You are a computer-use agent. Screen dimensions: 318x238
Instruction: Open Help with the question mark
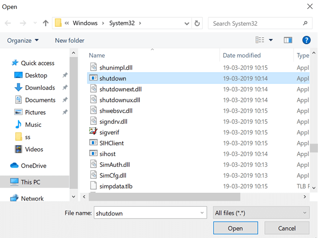coord(306,40)
